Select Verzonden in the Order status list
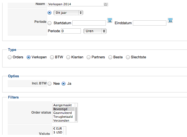 (x=64, y=120)
